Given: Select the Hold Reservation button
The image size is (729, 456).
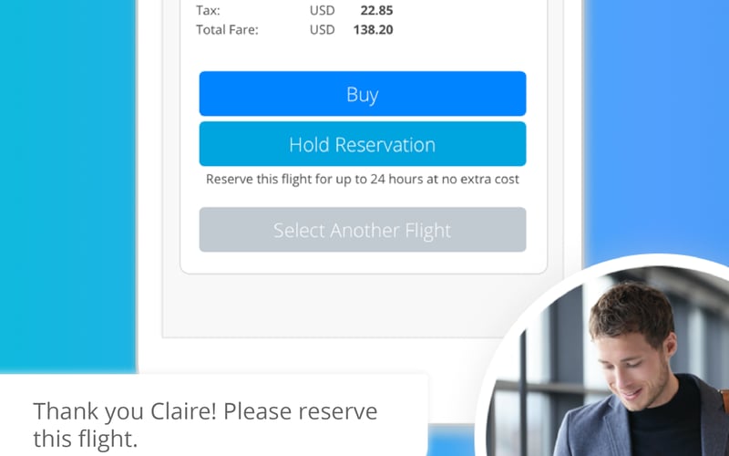Looking at the screenshot, I should pyautogui.click(x=363, y=144).
